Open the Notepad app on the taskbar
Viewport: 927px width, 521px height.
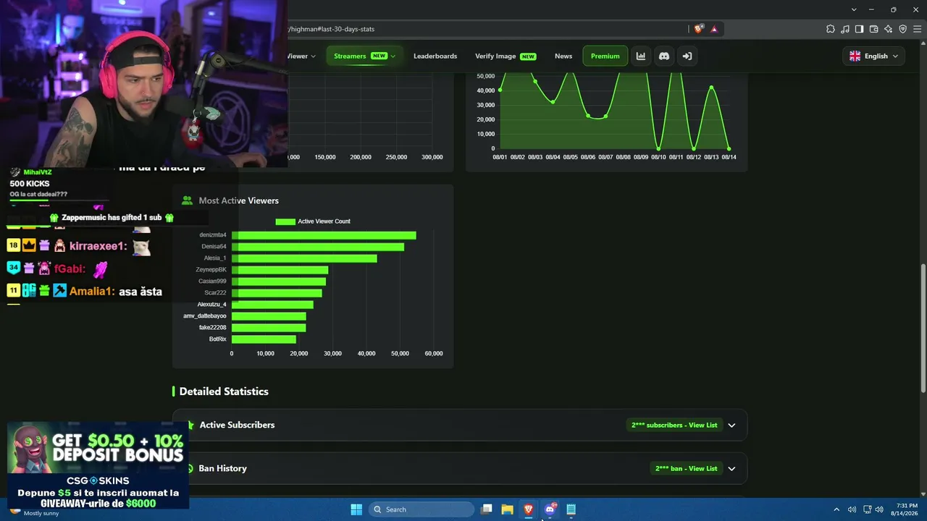click(571, 509)
